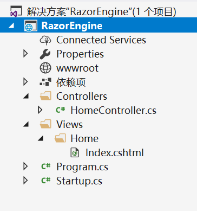Click the Visual Studio solution icon
The image size is (197, 211).
pyautogui.click(x=16, y=11)
